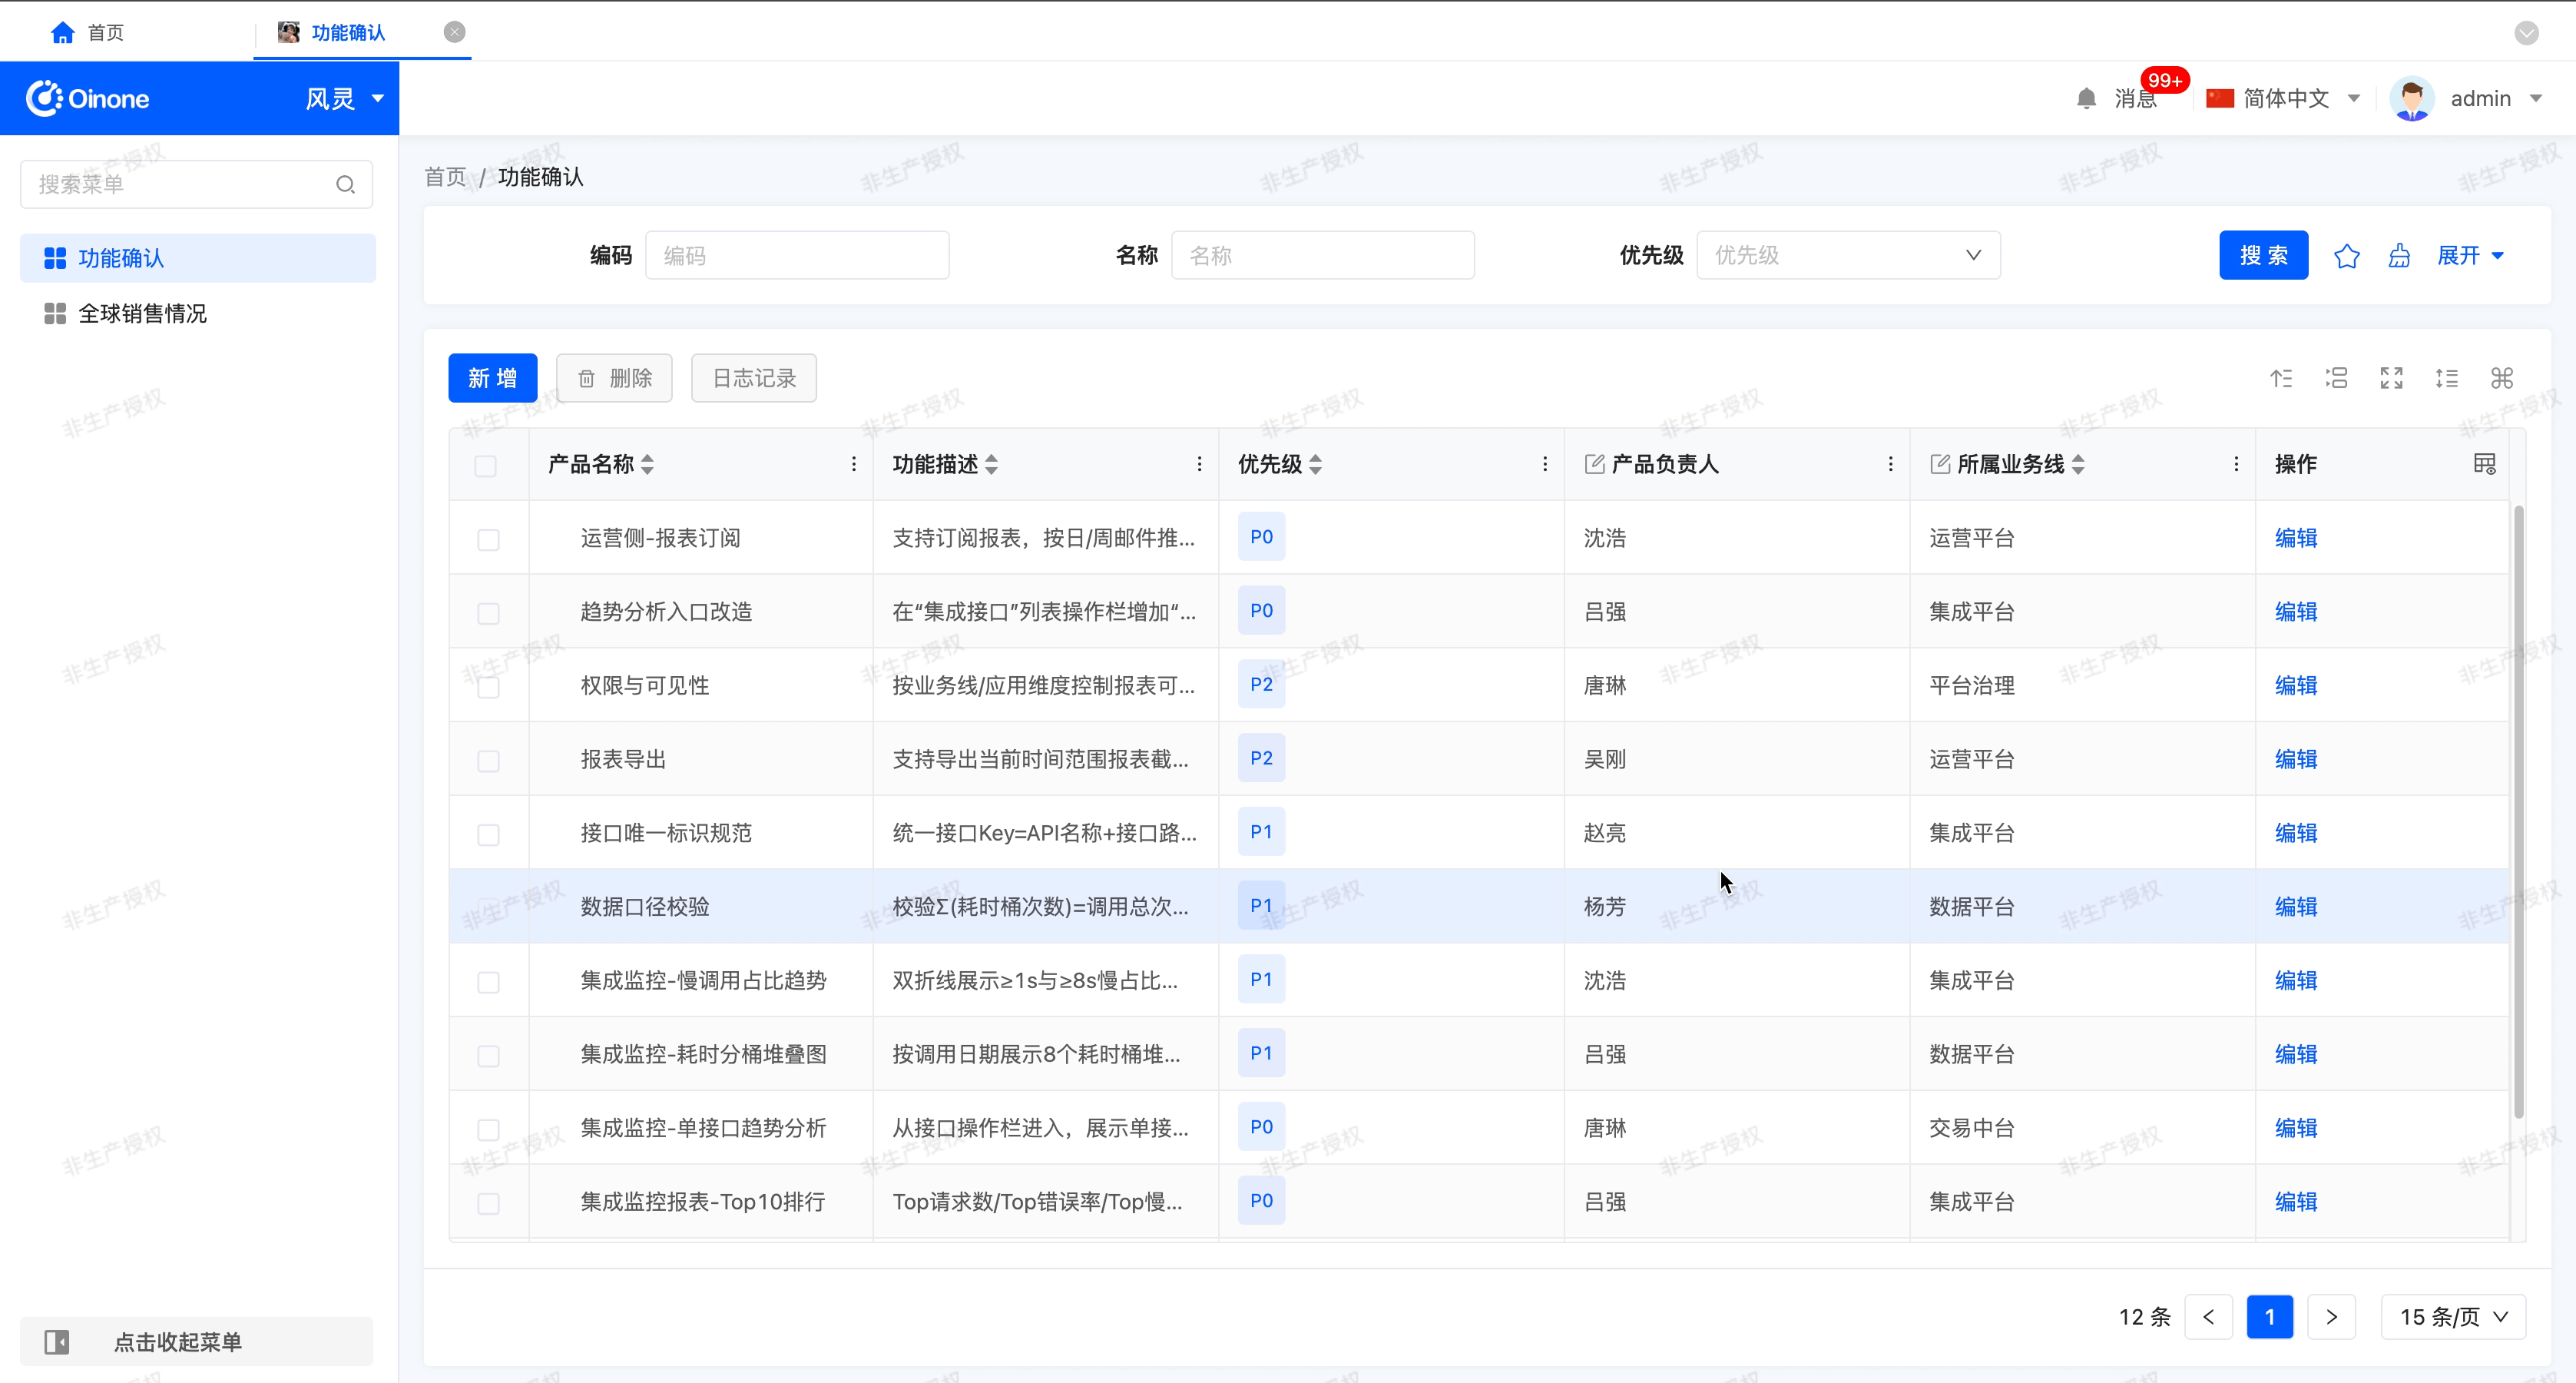The image size is (2576, 1383).
Task: Select the checkbox for 报表导出 row
Action: point(488,761)
